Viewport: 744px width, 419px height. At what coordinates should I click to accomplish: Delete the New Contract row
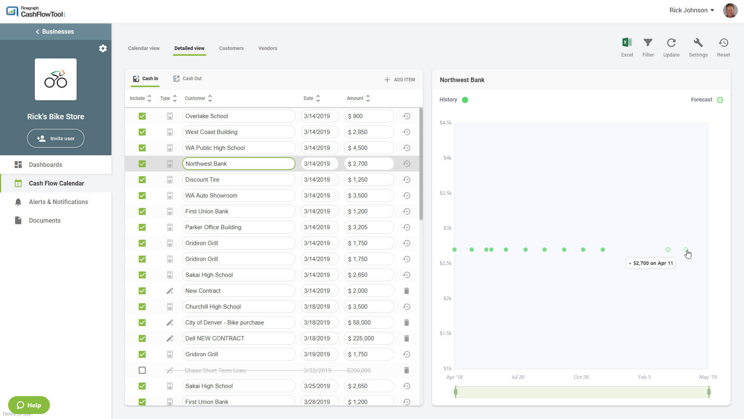coord(407,291)
